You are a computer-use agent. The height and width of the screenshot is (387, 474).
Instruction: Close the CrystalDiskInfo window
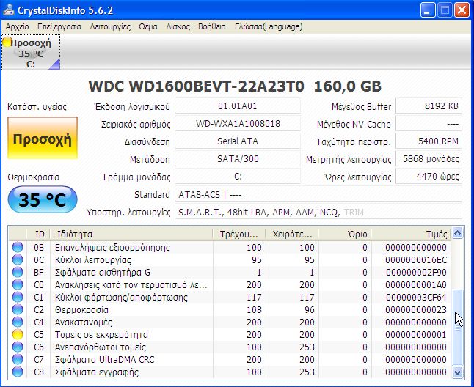click(x=462, y=10)
